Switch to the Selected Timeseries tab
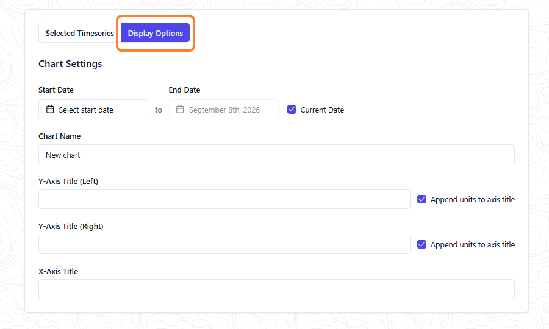The height and width of the screenshot is (329, 549). click(x=80, y=33)
